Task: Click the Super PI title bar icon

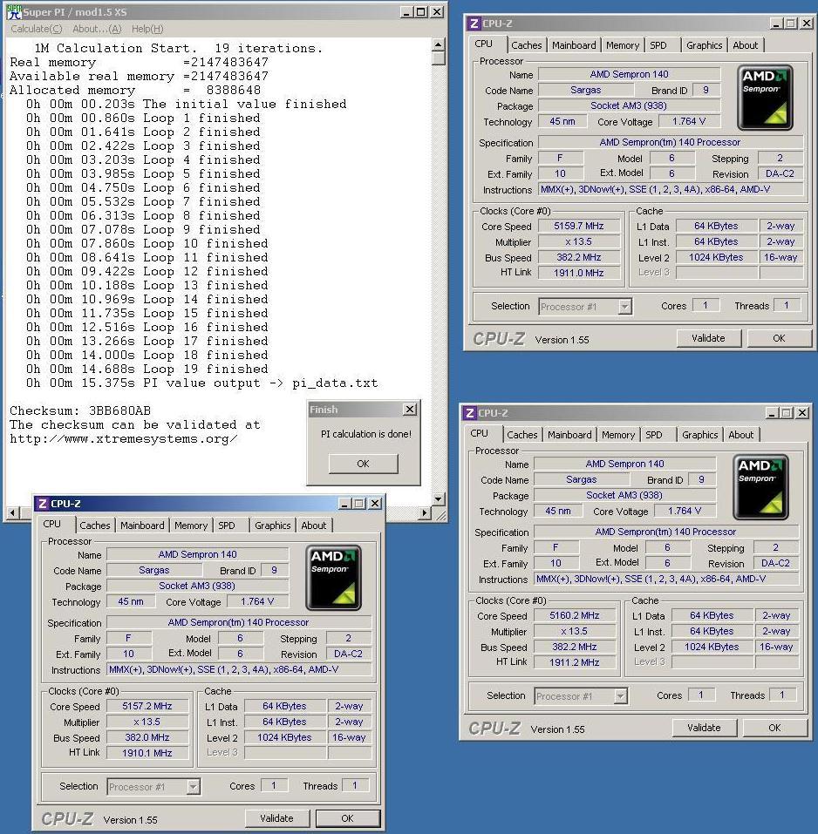Action: pyautogui.click(x=13, y=11)
